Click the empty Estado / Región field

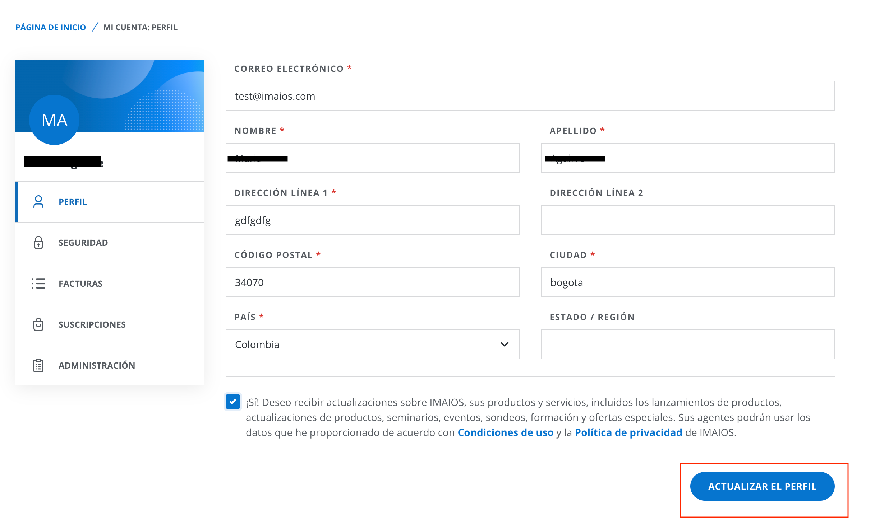click(688, 344)
